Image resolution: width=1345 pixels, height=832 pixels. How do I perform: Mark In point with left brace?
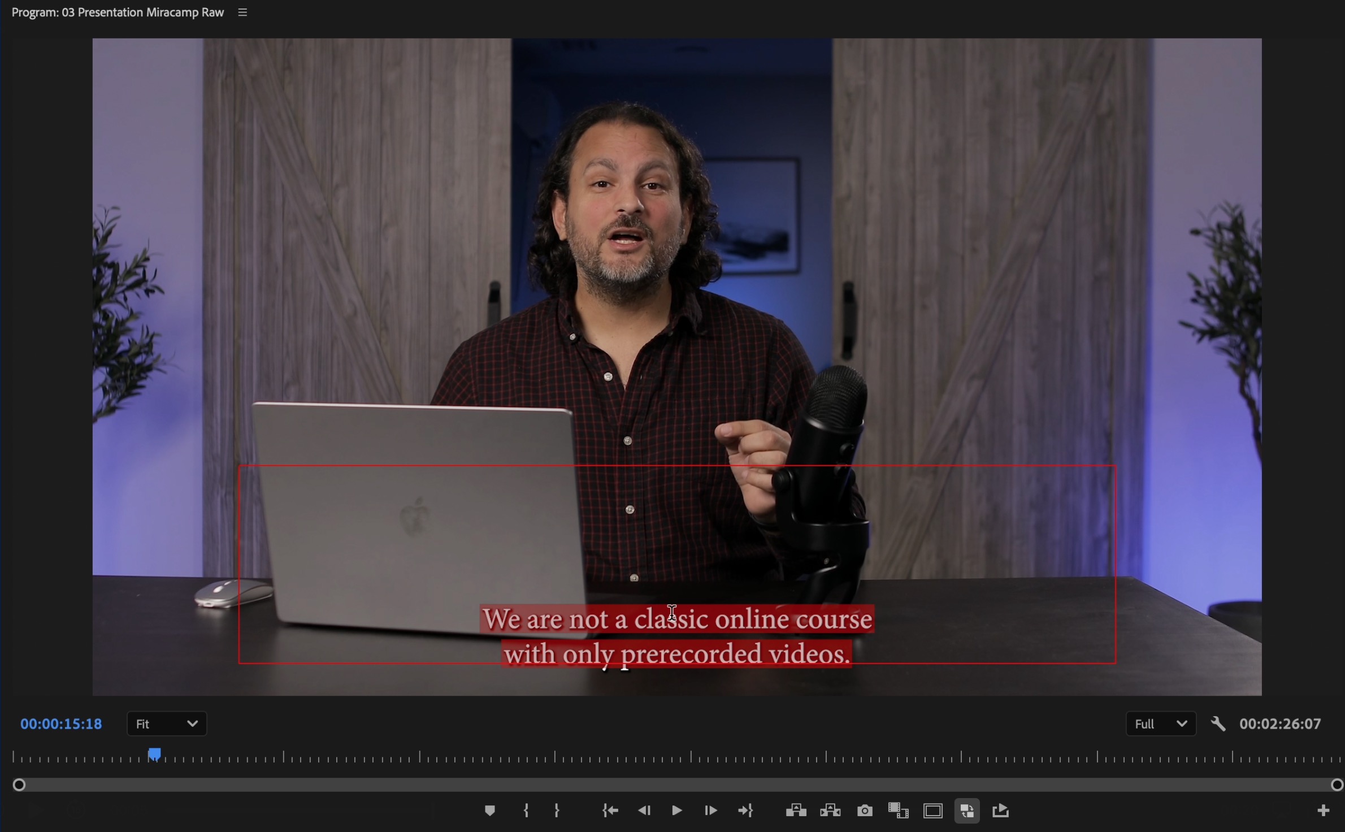coord(526,811)
